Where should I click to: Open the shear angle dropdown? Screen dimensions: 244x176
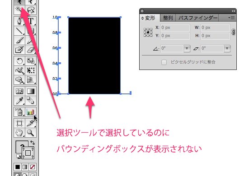pos(227,48)
